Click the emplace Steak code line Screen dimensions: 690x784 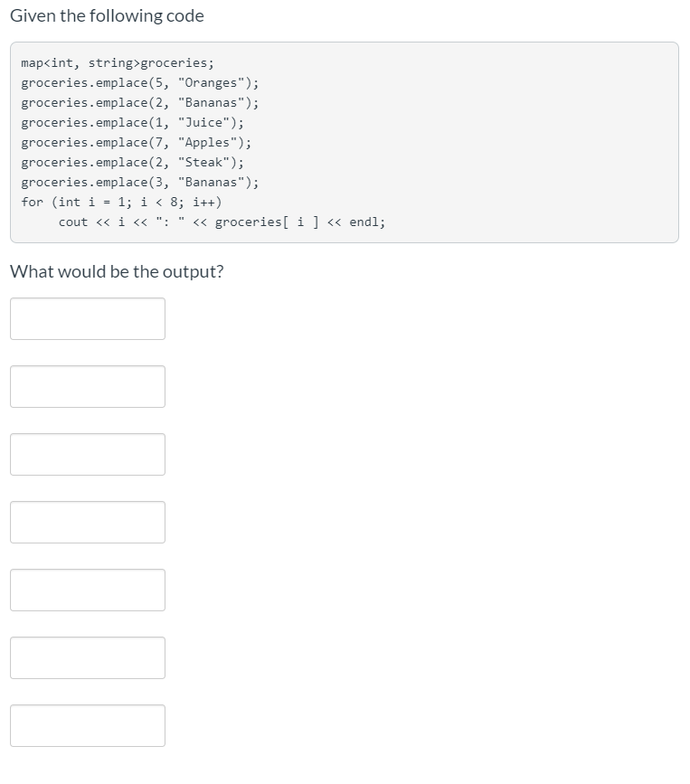132,162
